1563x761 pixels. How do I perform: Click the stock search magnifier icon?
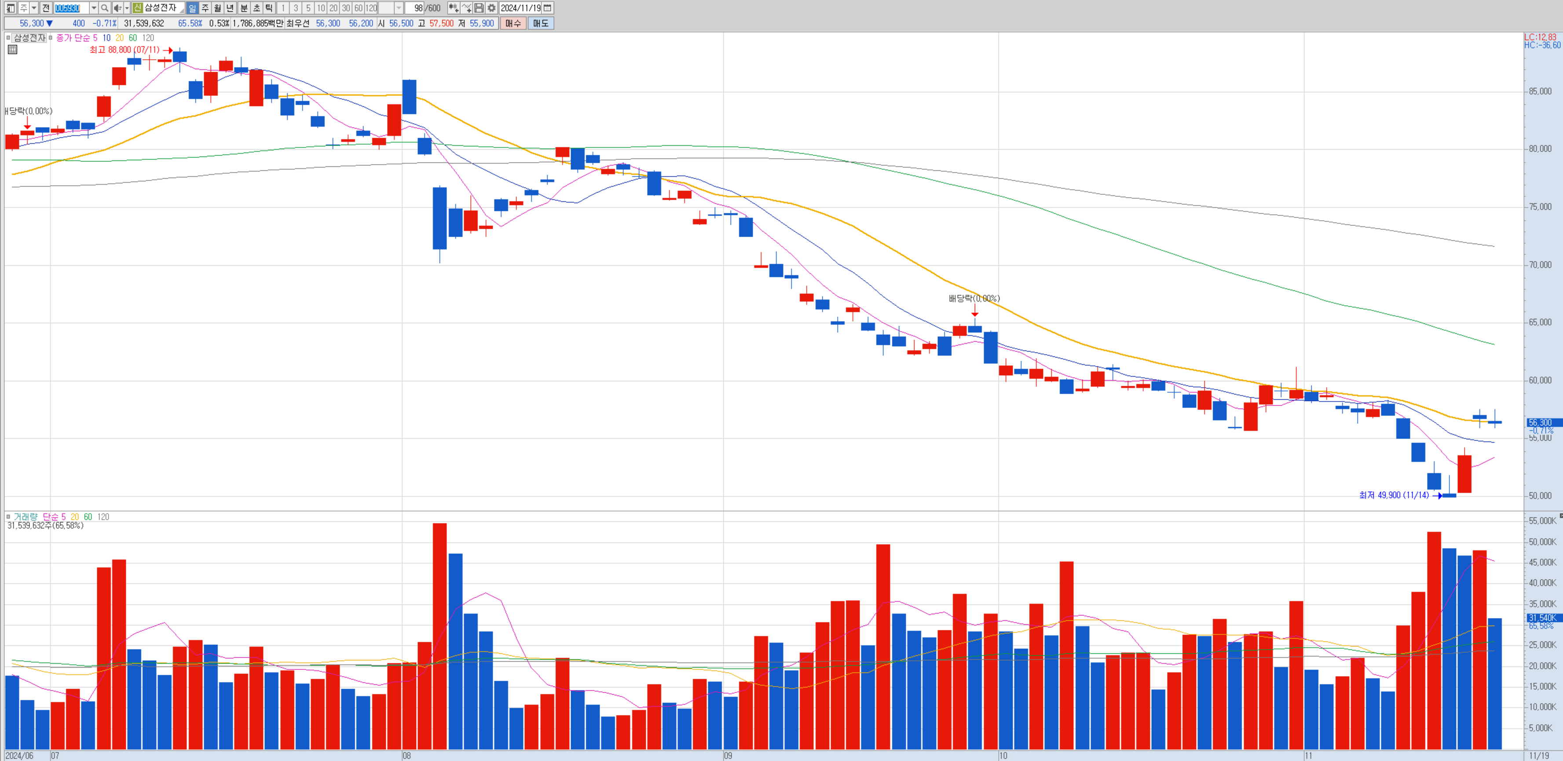pyautogui.click(x=104, y=8)
